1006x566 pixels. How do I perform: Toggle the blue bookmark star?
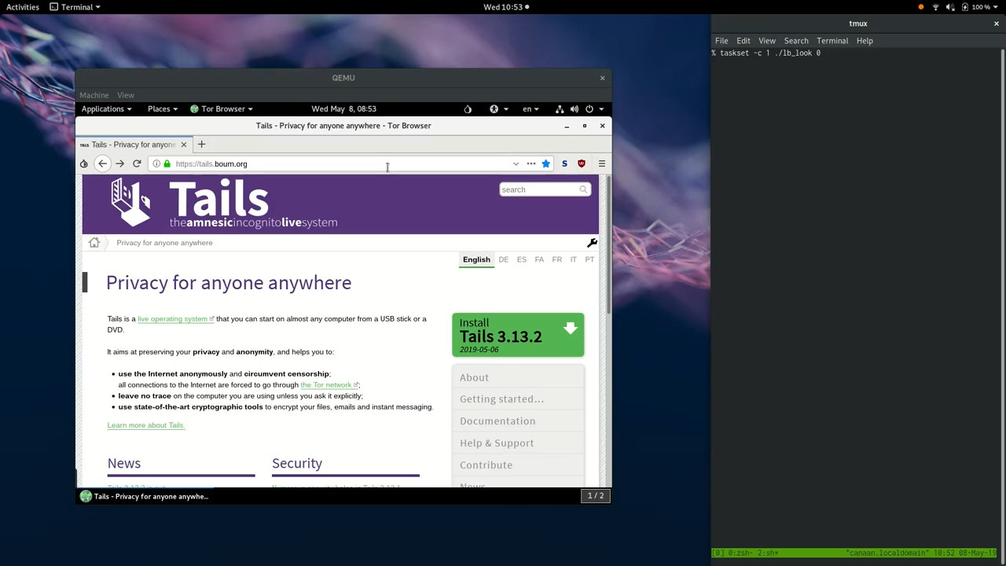pos(545,164)
